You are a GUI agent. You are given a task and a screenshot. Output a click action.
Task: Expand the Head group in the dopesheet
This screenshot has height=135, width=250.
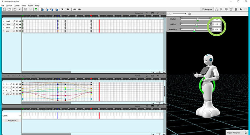click(x=4, y=21)
